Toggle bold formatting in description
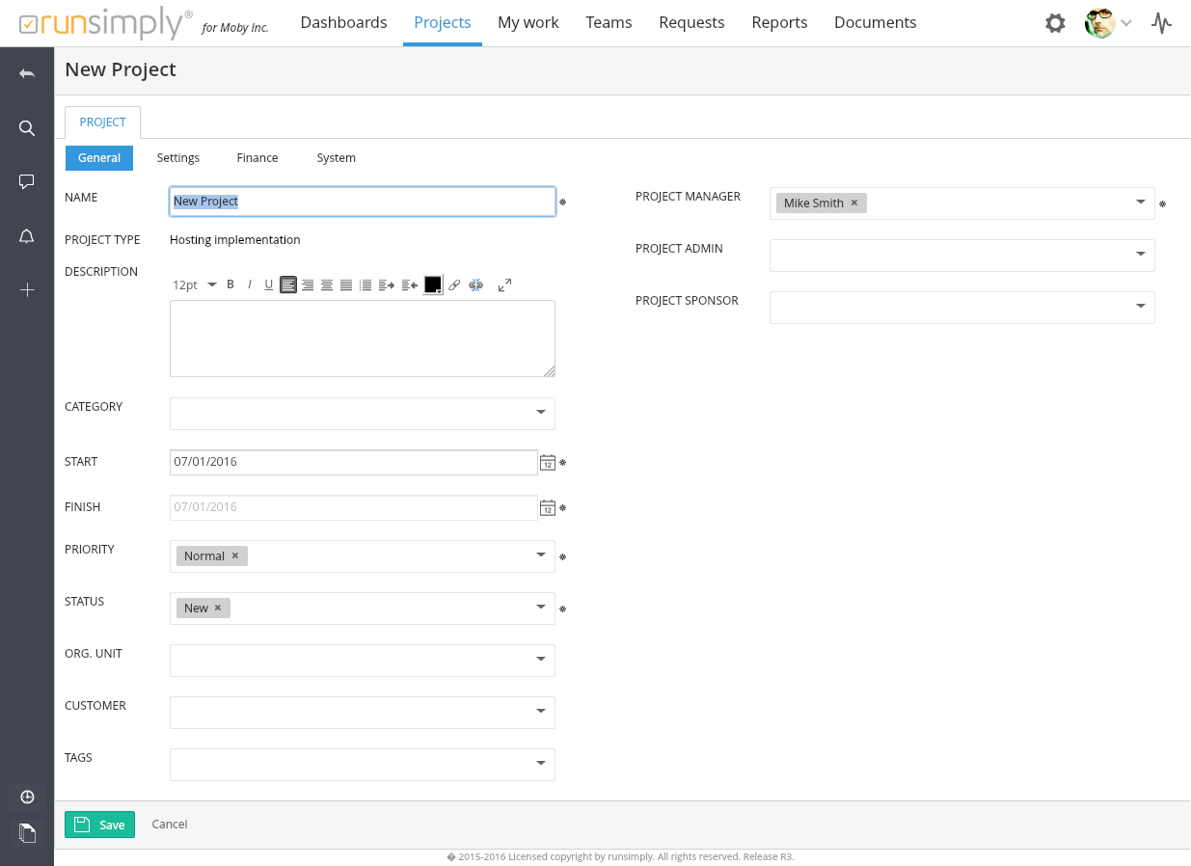Screen dimensions: 1191x866 (x=230, y=284)
